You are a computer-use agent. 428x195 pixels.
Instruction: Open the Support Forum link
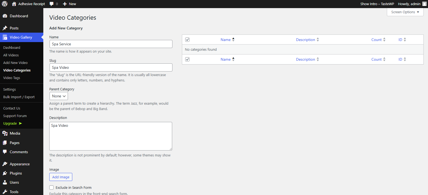coord(15,116)
